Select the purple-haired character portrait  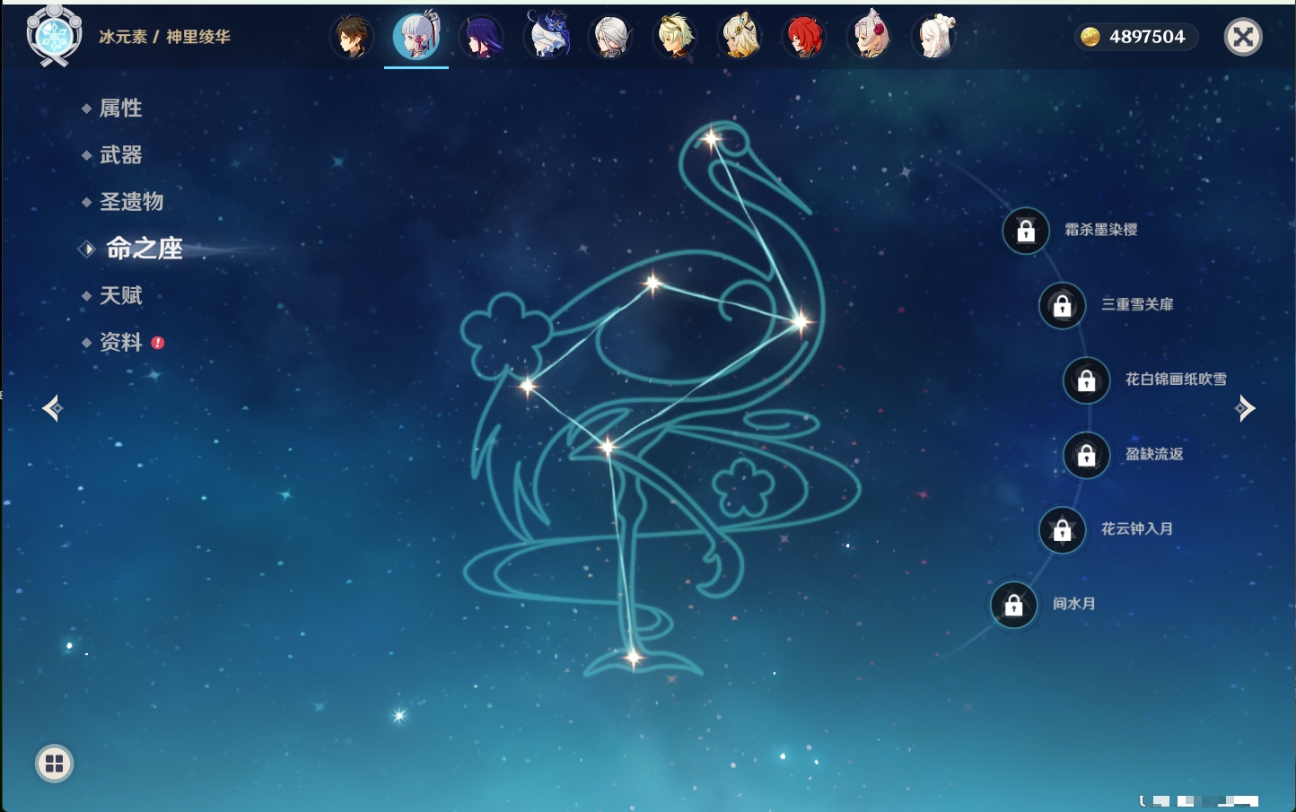[x=481, y=37]
